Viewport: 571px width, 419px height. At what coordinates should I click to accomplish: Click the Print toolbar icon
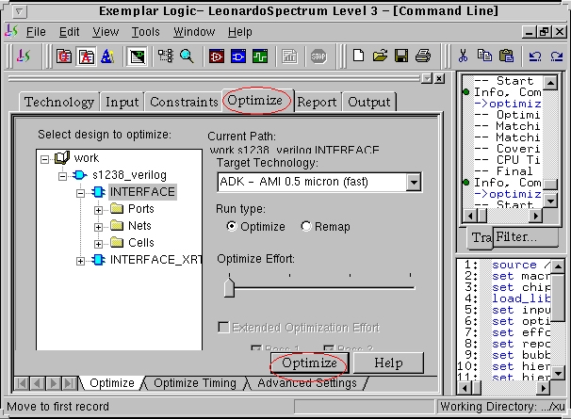click(422, 56)
